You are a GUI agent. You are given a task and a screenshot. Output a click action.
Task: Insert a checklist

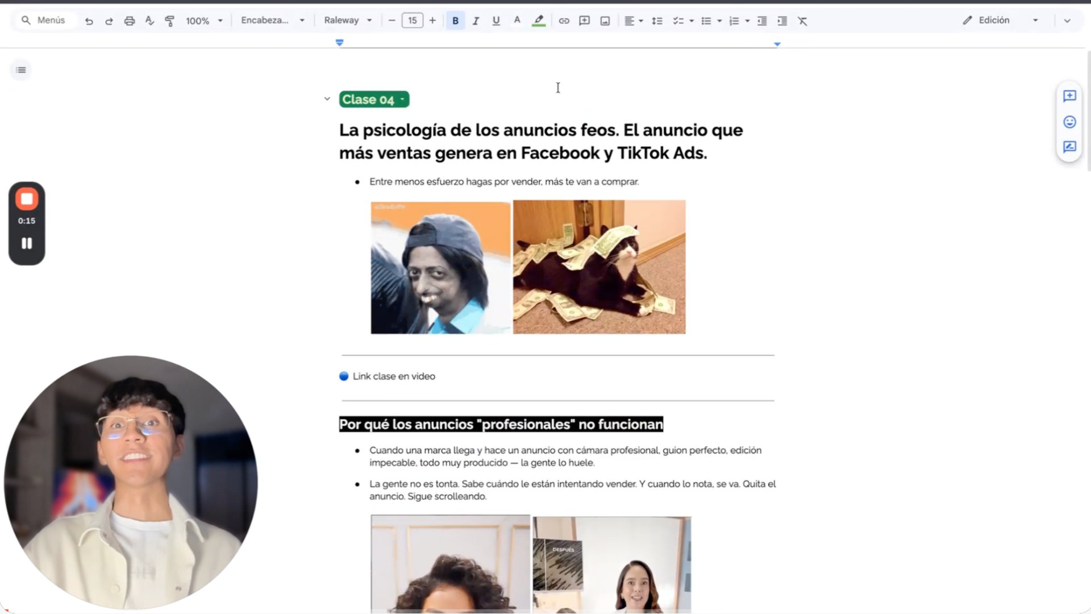678,21
